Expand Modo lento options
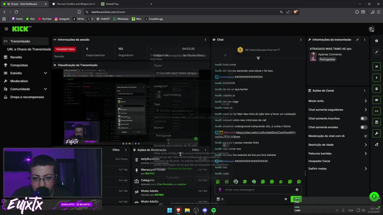 (366, 101)
